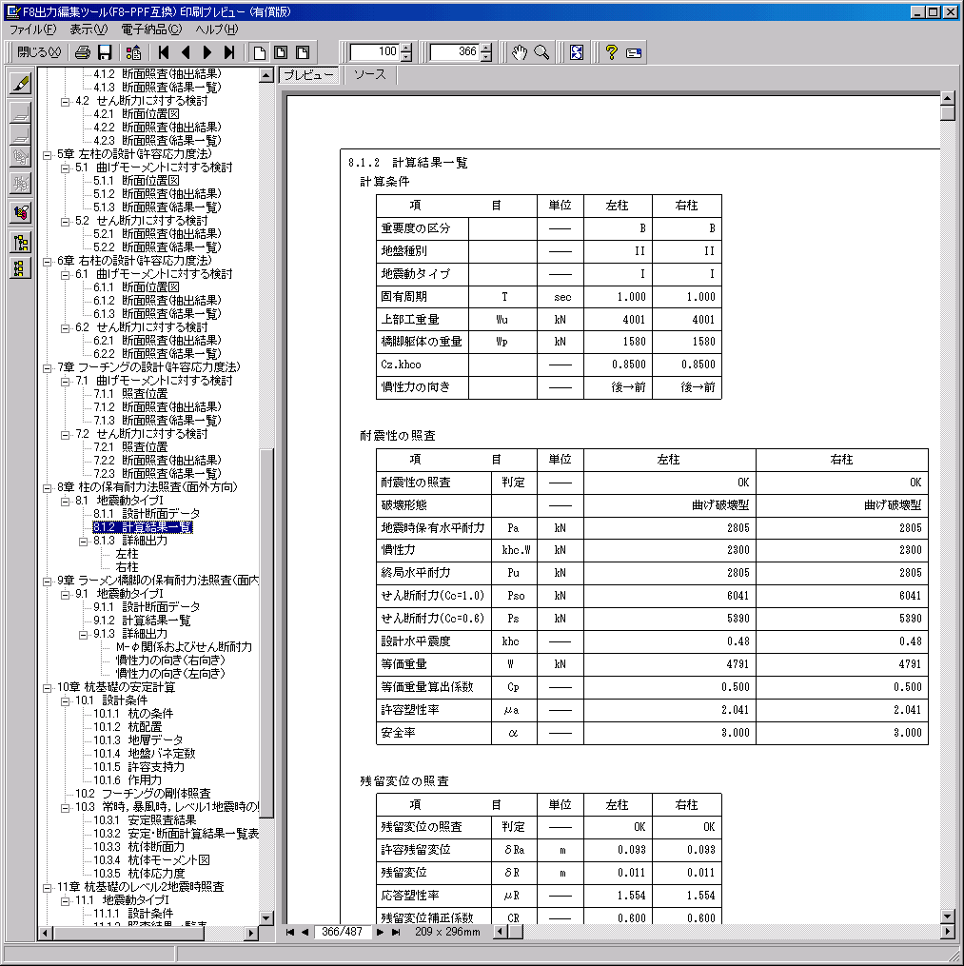Click the 366/487 page indicator field
964x966 pixels.
point(343,932)
